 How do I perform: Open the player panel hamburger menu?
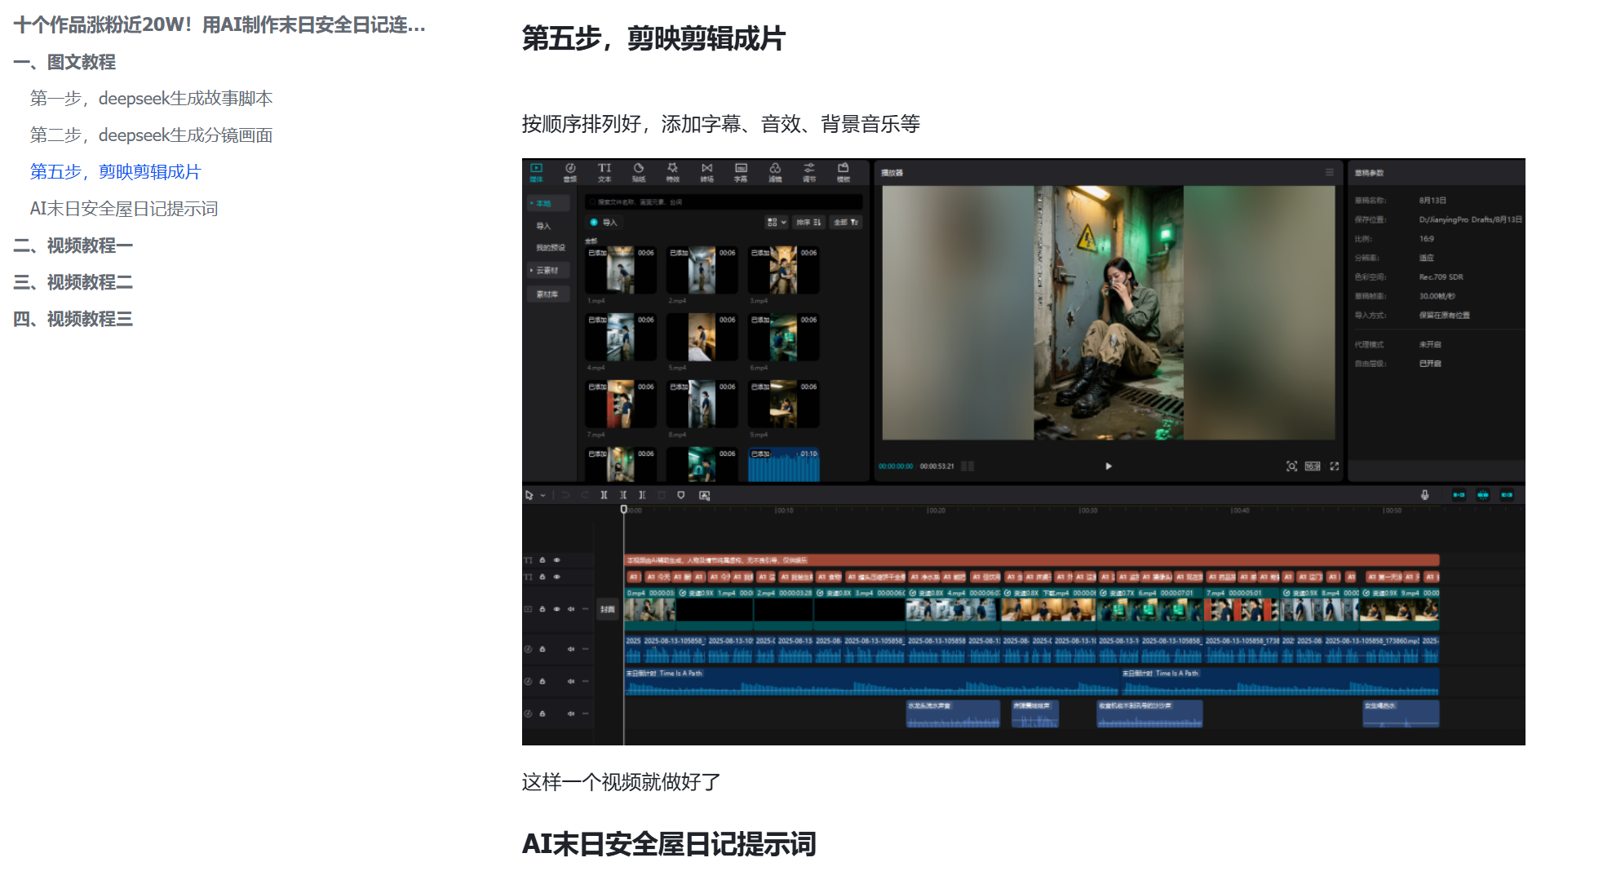click(1331, 172)
